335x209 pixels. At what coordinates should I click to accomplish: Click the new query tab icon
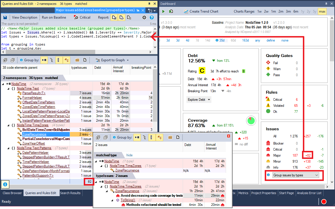[150, 10]
